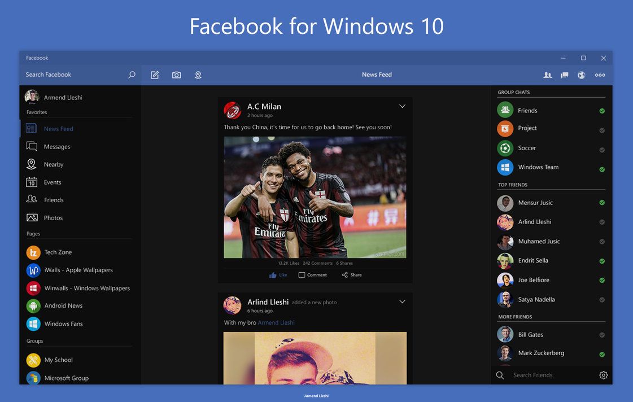
Task: Select the camera photo upload icon
Action: [x=176, y=74]
